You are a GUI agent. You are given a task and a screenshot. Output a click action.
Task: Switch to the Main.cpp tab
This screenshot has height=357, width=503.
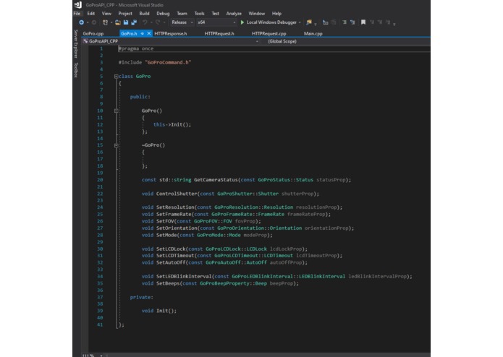(x=313, y=33)
